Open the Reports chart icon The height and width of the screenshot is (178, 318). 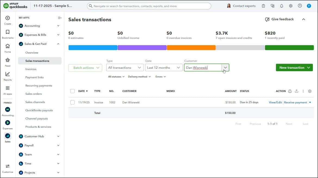point(8,74)
